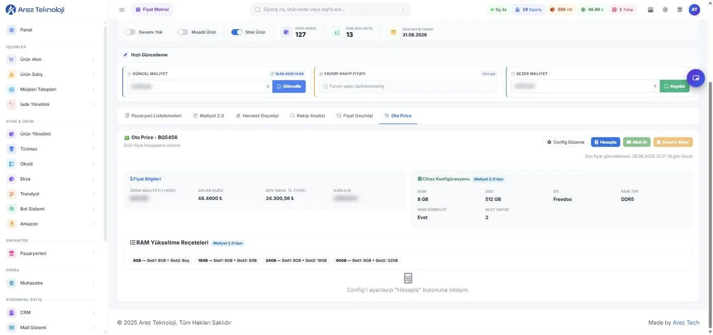The width and height of the screenshot is (713, 335).
Task: Expand the Ürün Yönetimi submenu arrow
Action: click(x=93, y=134)
